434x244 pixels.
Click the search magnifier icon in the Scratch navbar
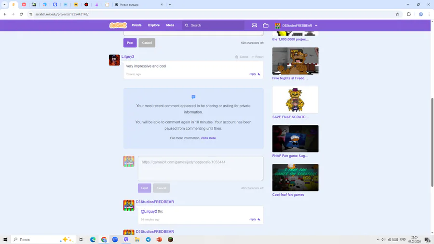[187, 25]
